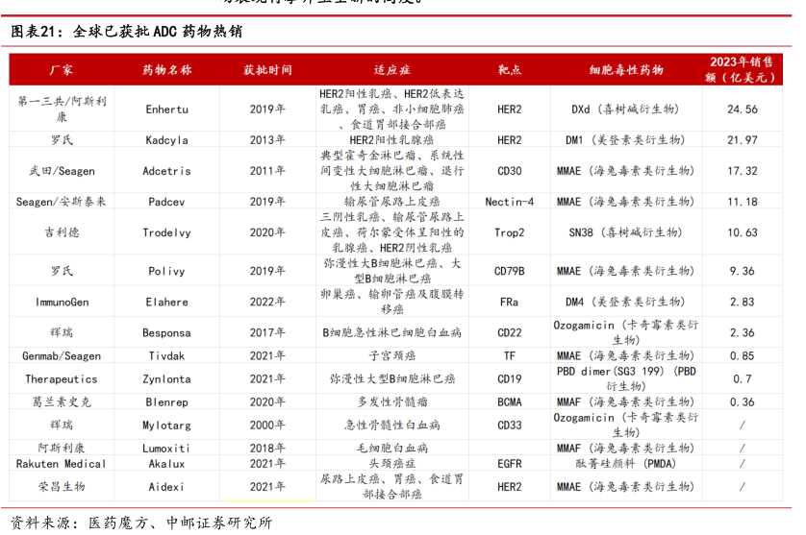Click the Kadcyla drug name cell
Viewport: 806px width, 535px height.
coord(166,140)
